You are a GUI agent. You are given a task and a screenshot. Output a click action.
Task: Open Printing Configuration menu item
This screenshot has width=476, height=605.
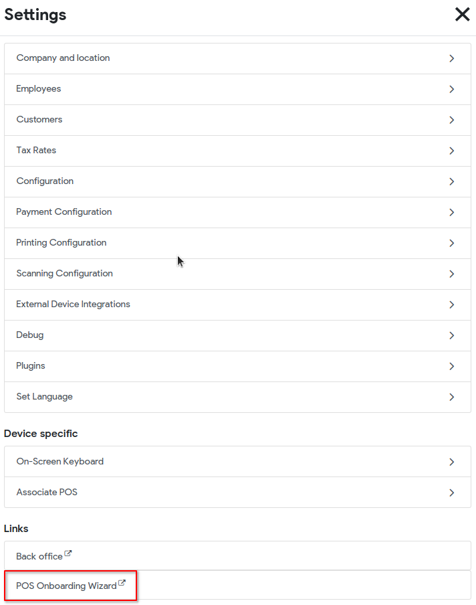(x=237, y=243)
